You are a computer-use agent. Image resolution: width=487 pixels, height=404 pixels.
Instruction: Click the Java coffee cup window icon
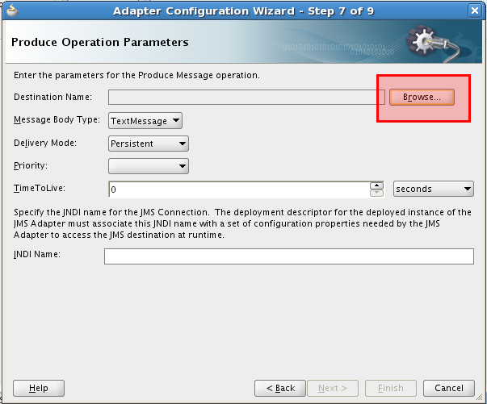(12, 10)
